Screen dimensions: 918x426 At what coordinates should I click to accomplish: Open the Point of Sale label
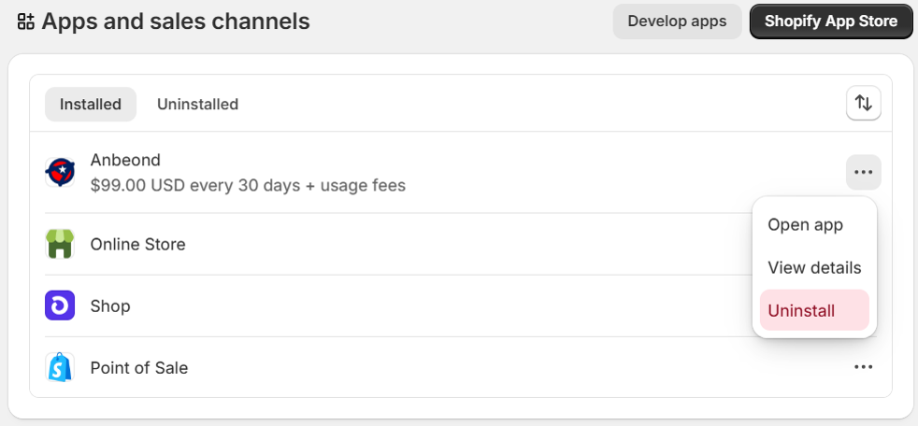[138, 368]
